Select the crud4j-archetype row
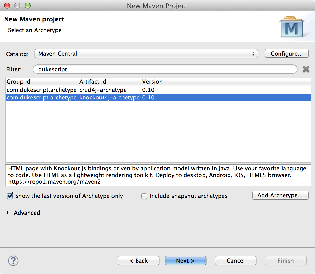Screen dimensions: 315x274 (103, 90)
